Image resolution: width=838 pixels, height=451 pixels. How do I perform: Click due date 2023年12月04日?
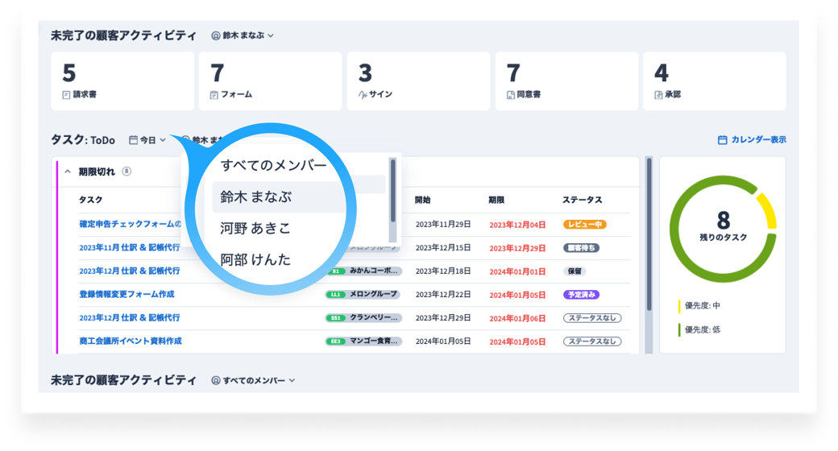pyautogui.click(x=517, y=225)
